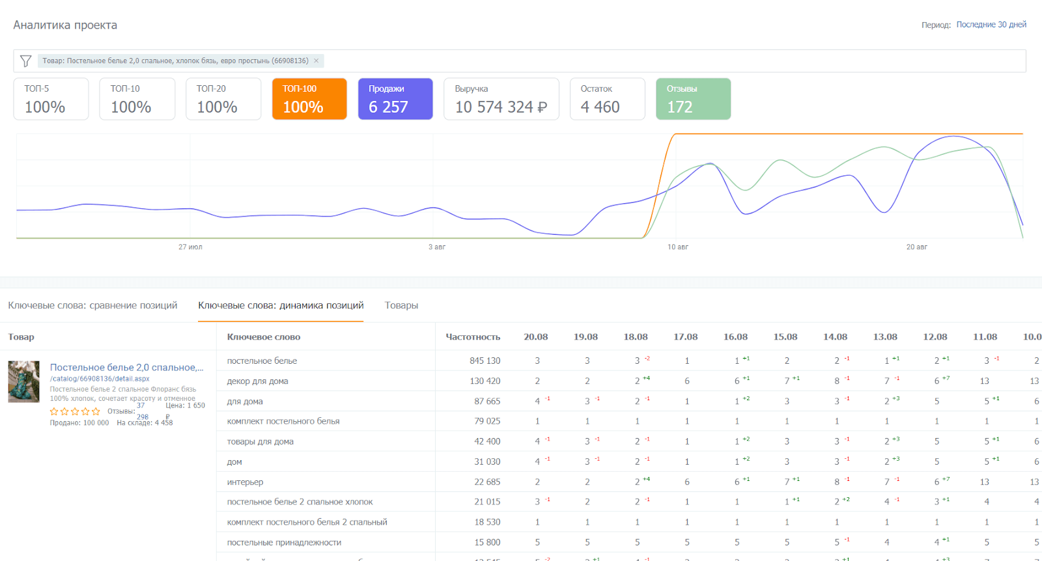Remove the product filter tag
This screenshot has height=561, width=1042.
[x=317, y=61]
